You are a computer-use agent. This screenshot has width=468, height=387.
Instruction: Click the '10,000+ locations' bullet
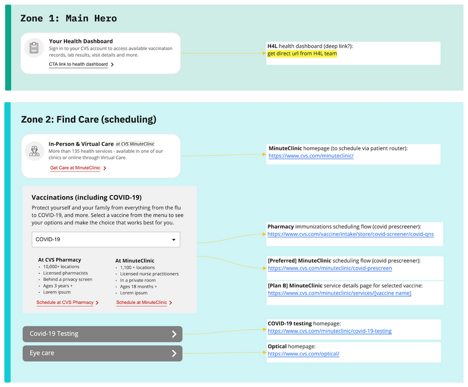click(61, 267)
